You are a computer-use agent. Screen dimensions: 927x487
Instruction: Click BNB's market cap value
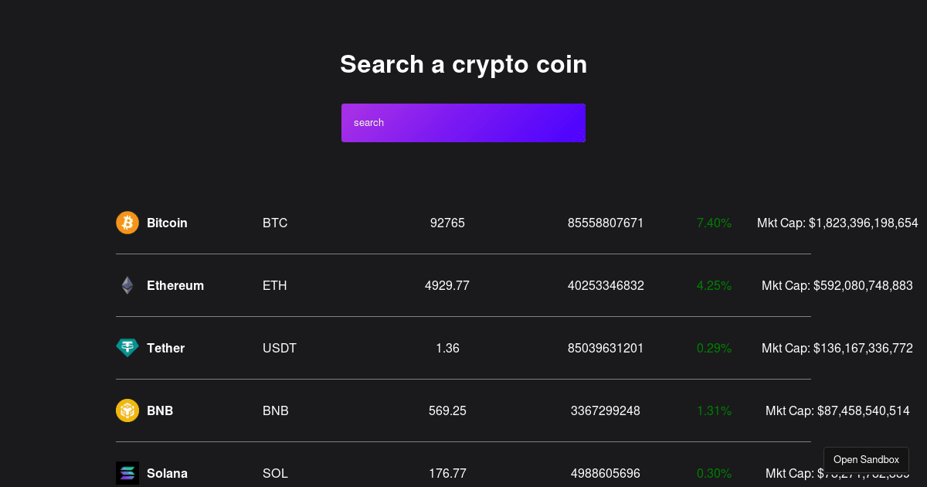click(837, 410)
